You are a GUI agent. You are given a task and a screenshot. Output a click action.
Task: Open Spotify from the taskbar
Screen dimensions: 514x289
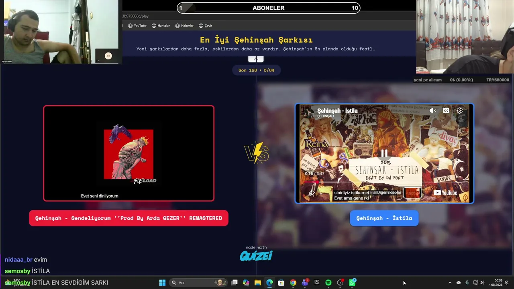tap(328, 283)
